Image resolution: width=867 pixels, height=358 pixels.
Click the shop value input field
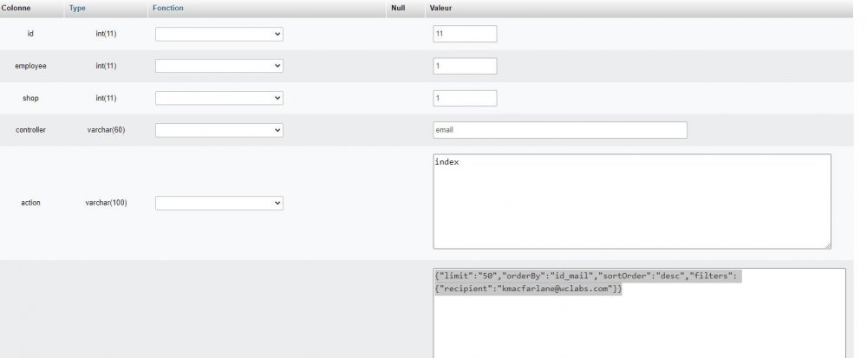pyautogui.click(x=465, y=98)
